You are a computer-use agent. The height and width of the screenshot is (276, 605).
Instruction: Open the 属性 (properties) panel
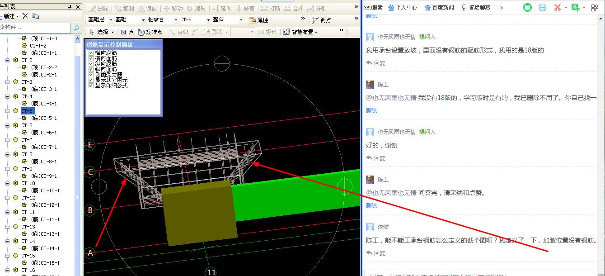pos(258,20)
